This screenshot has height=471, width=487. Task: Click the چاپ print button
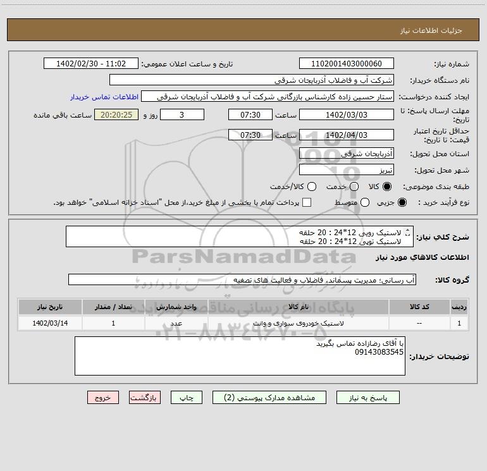187,398
